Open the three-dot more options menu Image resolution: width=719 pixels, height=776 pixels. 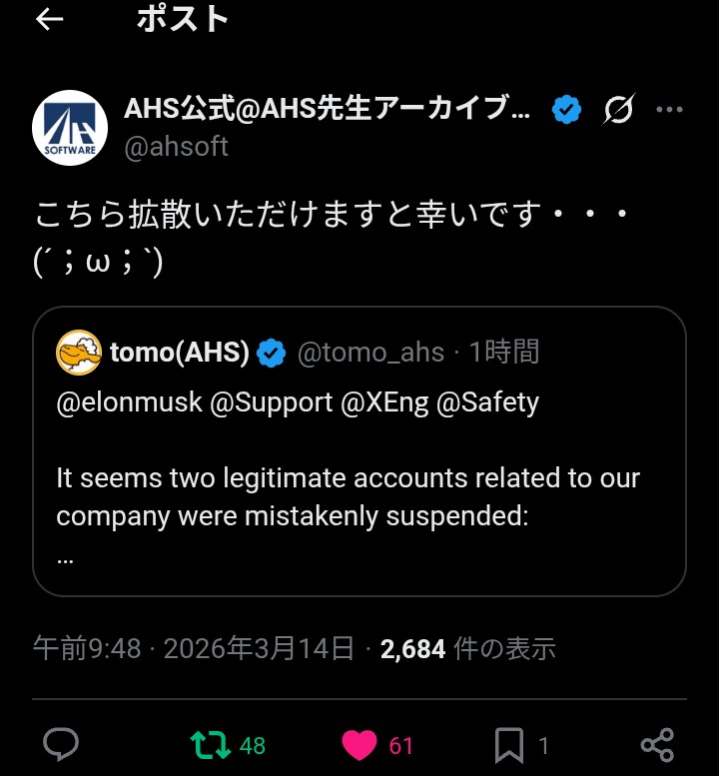point(669,110)
